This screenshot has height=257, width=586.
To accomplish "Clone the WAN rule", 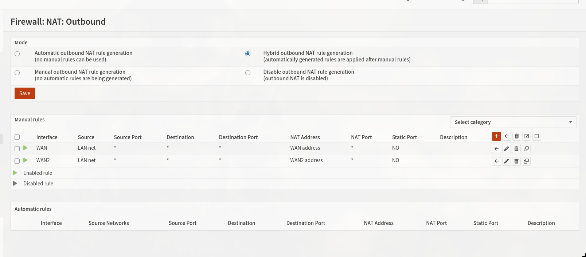I will click(526, 149).
